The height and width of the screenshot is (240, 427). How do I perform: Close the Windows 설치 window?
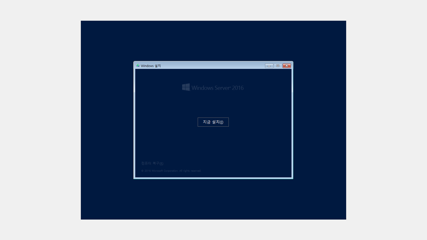pos(287,66)
